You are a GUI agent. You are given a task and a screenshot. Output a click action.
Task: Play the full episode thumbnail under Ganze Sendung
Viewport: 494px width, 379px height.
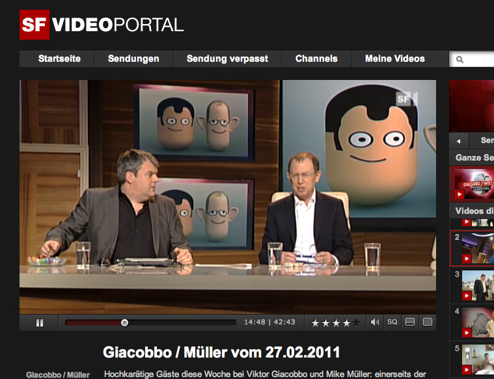coord(474,183)
